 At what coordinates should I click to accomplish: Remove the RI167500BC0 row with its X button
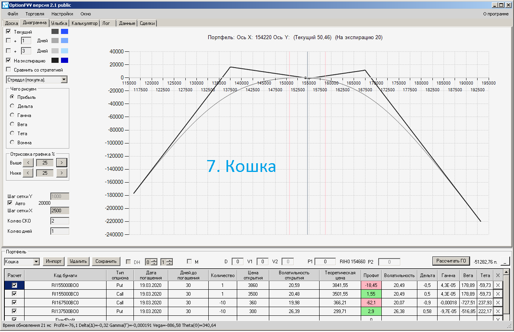[x=498, y=302]
